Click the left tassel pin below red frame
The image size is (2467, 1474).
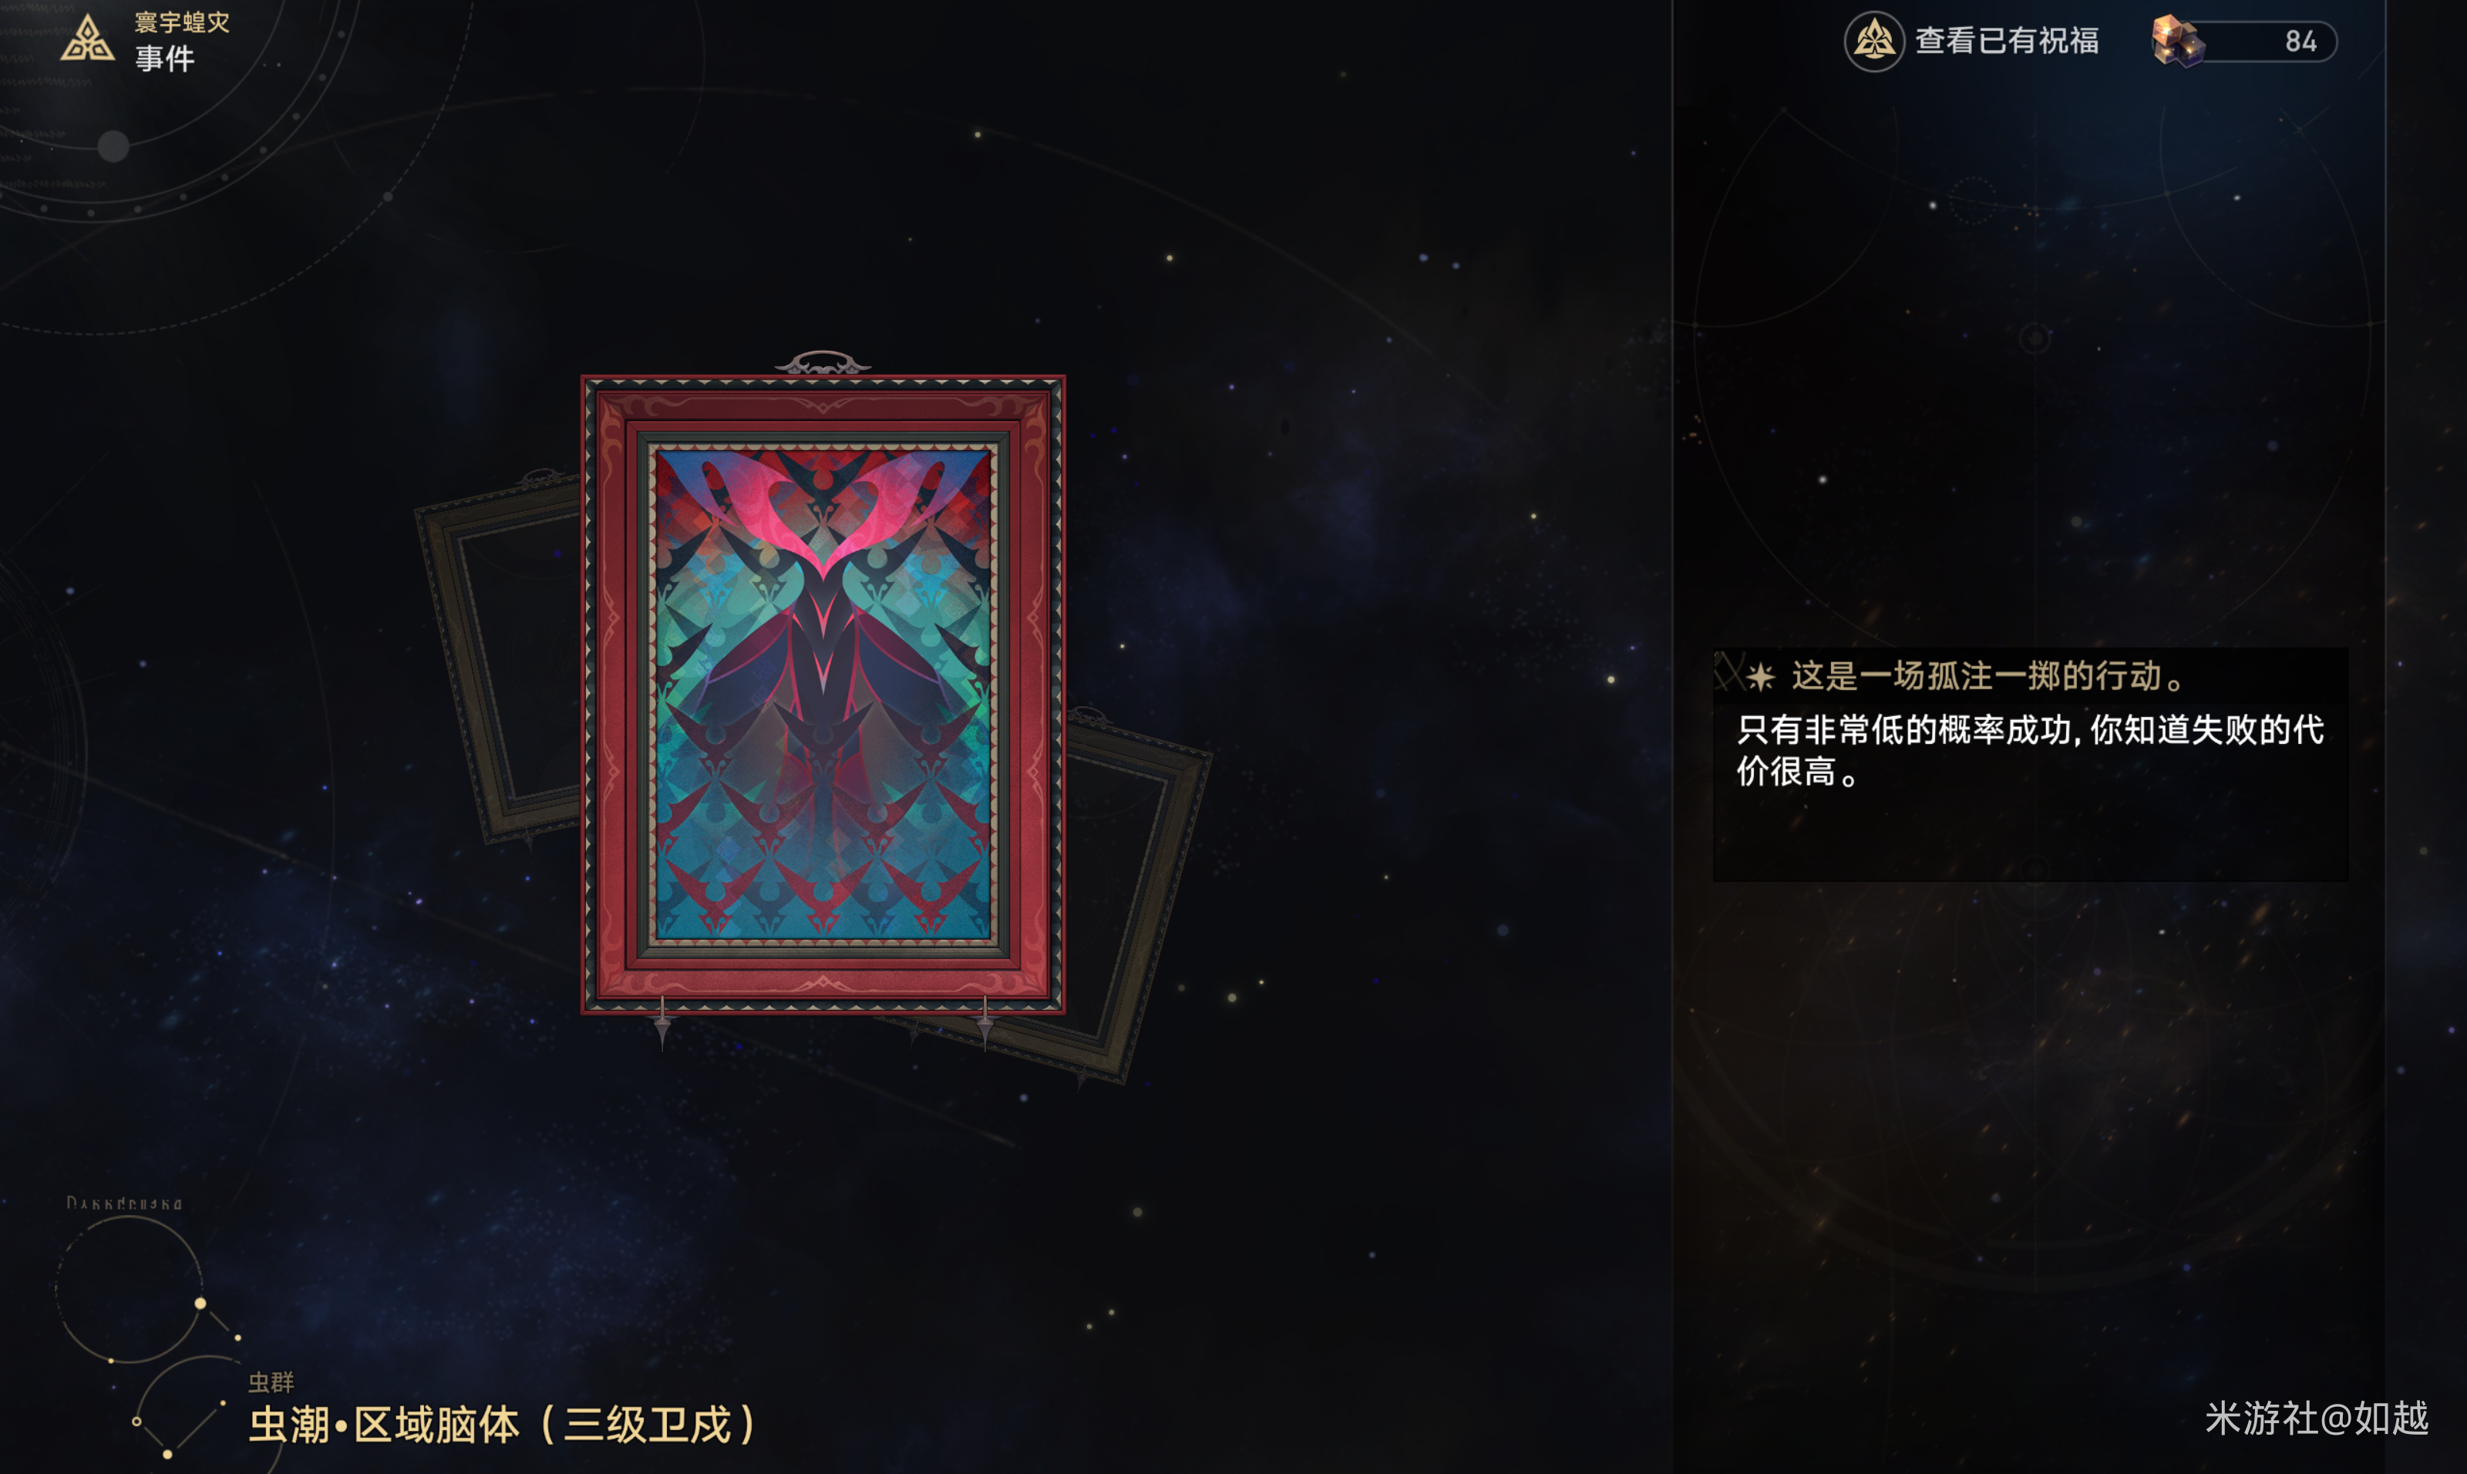(x=662, y=1023)
